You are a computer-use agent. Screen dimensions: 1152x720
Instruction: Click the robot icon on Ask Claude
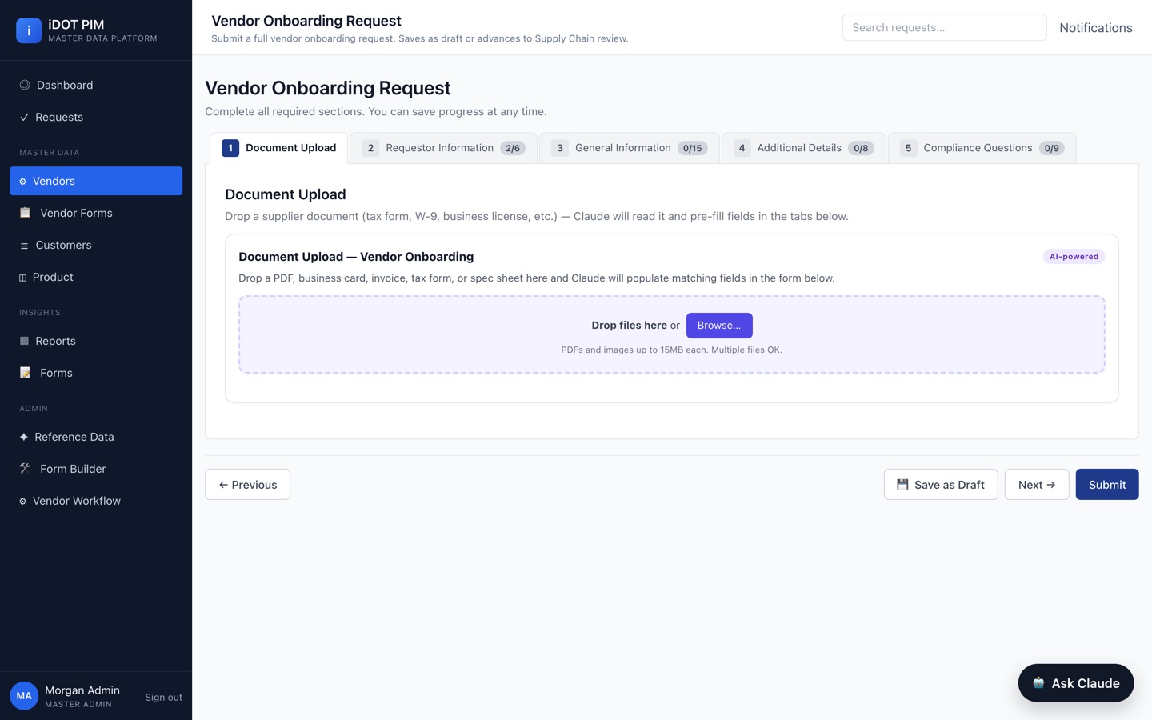click(1038, 683)
